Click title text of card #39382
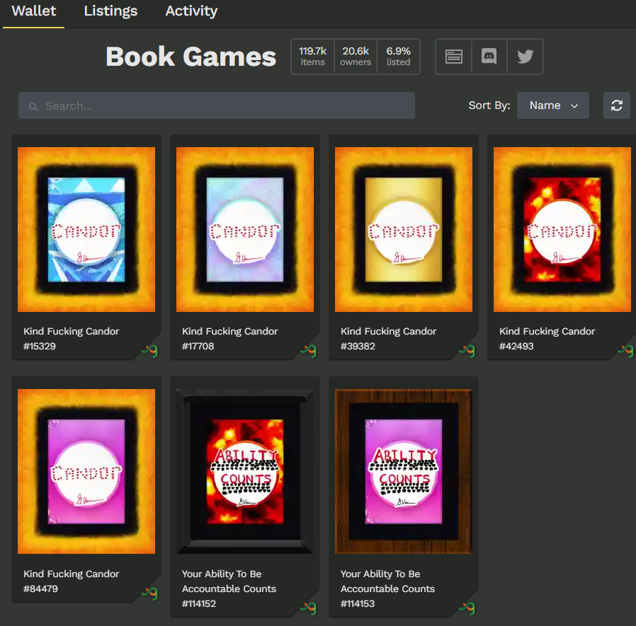This screenshot has width=636, height=626. click(x=389, y=339)
